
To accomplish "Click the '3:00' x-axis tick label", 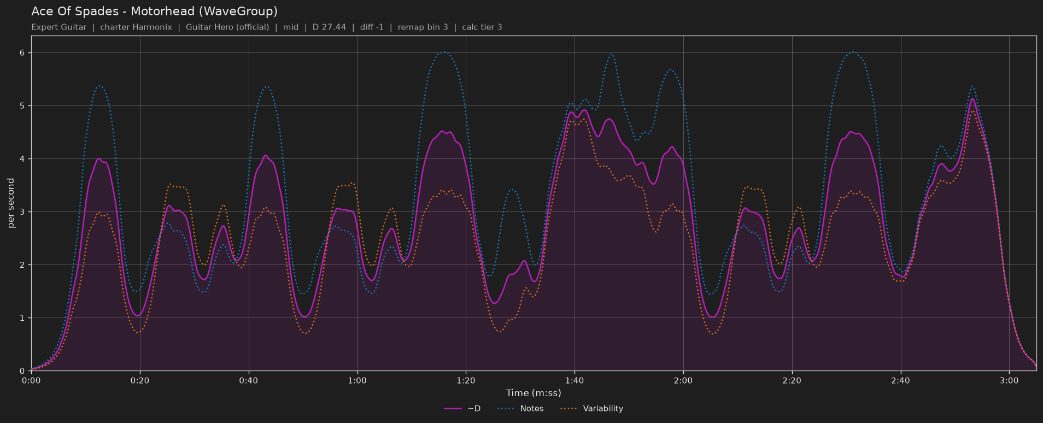I will pos(1009,380).
